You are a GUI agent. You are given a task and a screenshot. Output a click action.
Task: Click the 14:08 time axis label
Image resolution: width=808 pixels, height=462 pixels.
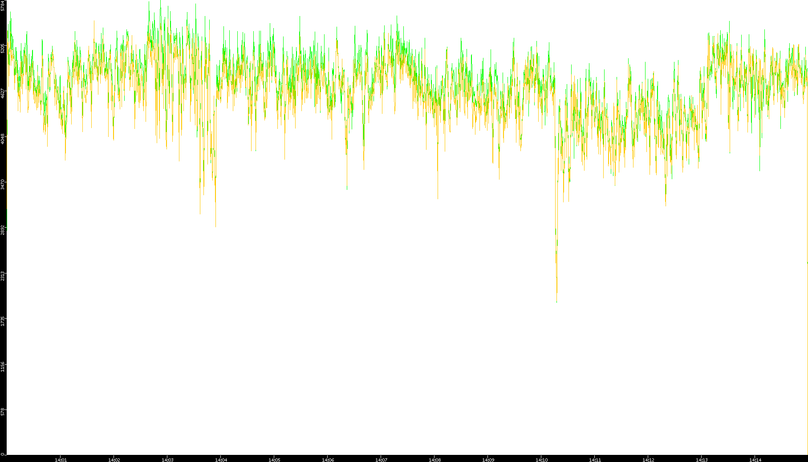click(x=434, y=460)
